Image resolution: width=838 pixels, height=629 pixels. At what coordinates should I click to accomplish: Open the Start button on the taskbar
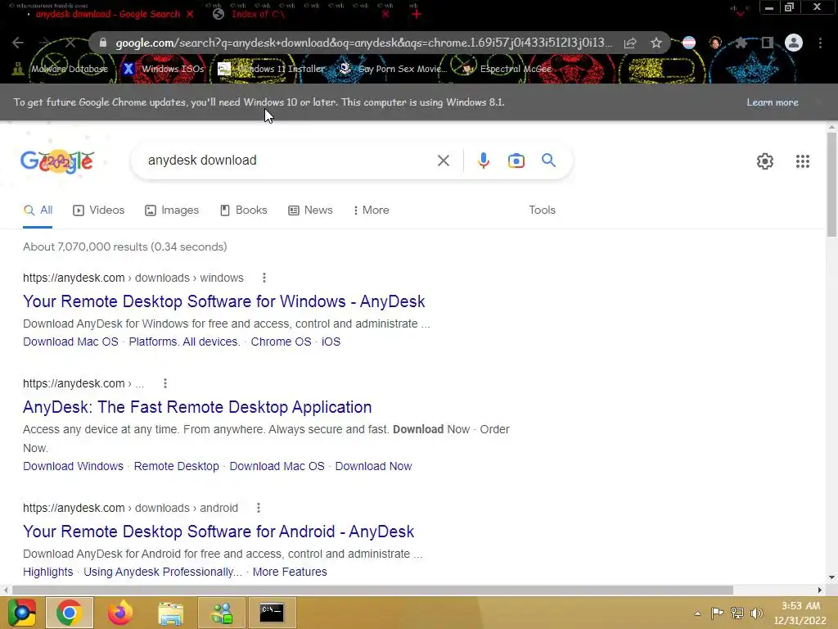click(x=21, y=613)
